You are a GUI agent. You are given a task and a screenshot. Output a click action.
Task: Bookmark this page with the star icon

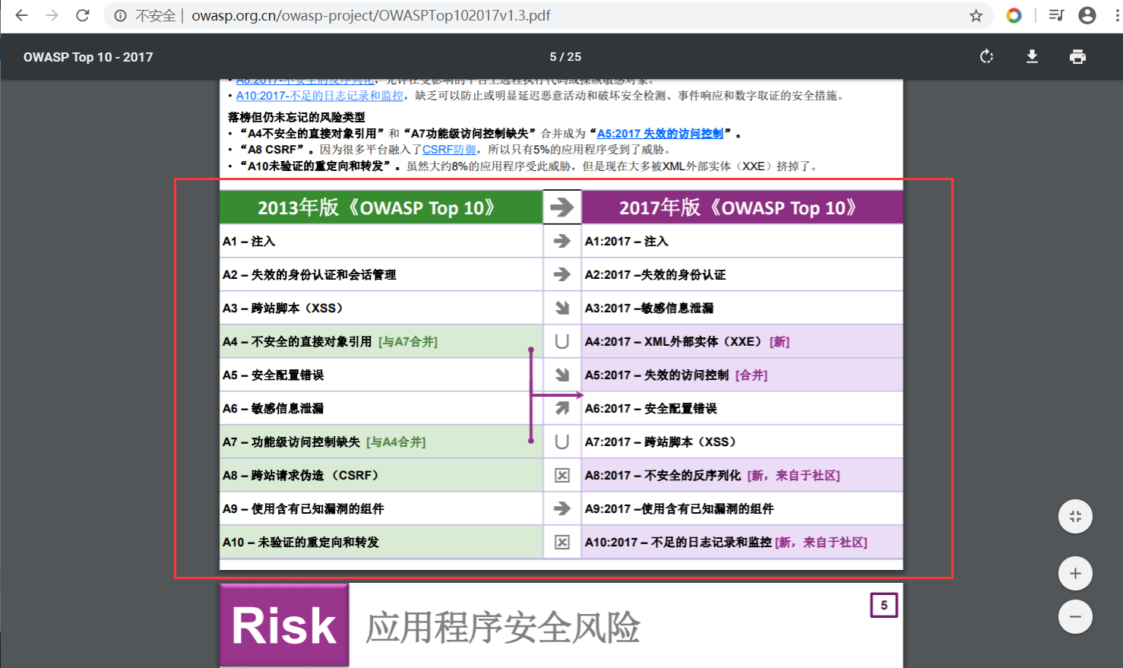976,15
